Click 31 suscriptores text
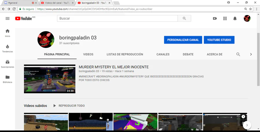 tap(69, 43)
